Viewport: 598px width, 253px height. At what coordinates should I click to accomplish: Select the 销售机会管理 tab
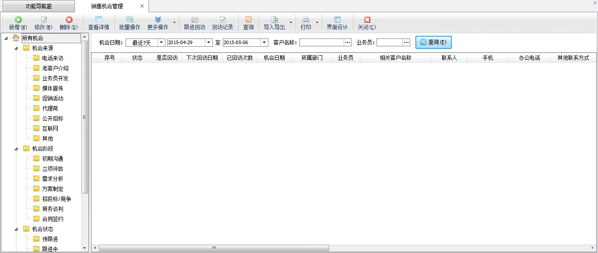click(x=107, y=6)
